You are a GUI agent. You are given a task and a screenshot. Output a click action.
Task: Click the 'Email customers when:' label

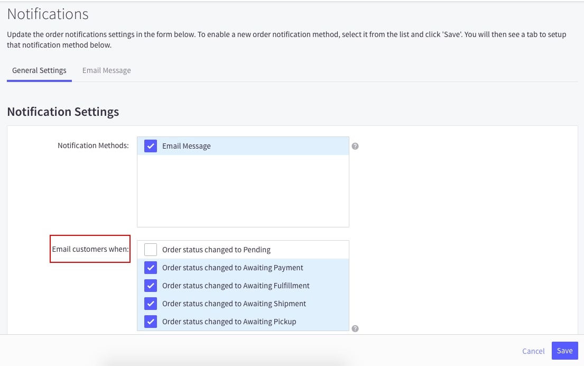90,249
